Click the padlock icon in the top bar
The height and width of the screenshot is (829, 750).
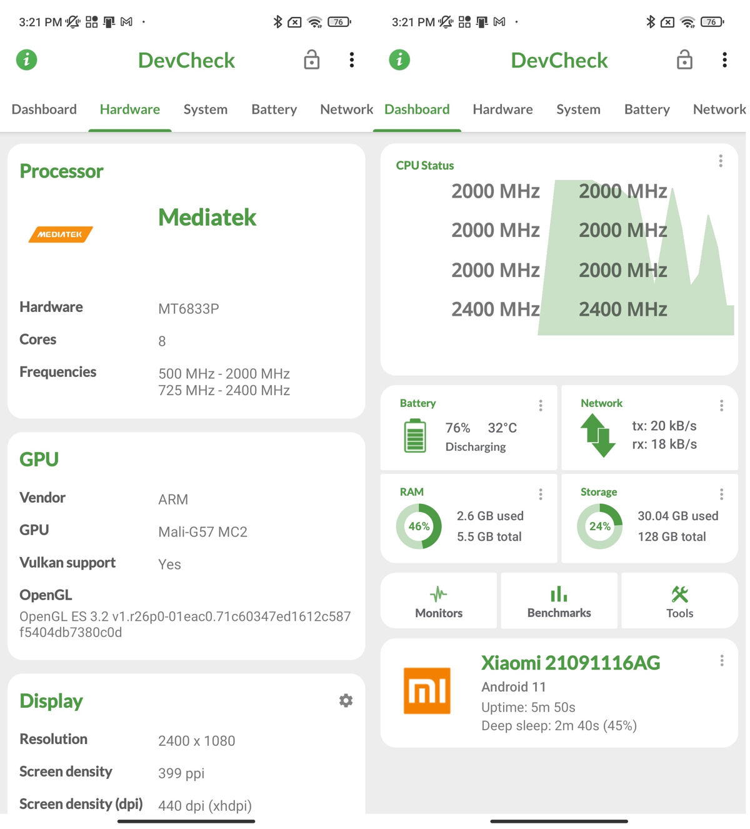pos(311,60)
